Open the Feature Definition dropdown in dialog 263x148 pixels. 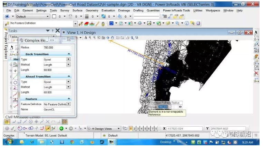click(x=69, y=104)
